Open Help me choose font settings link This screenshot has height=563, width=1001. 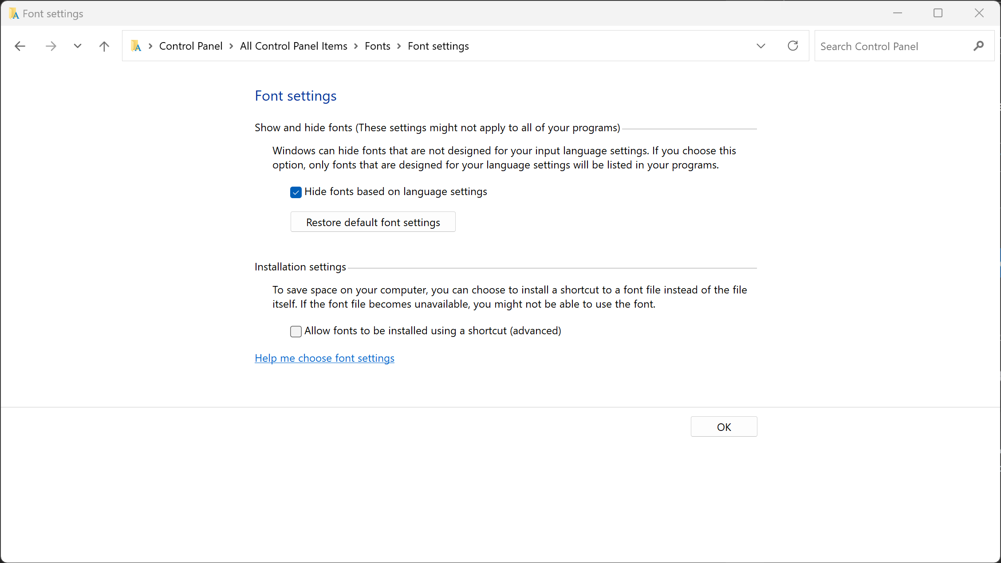(324, 358)
